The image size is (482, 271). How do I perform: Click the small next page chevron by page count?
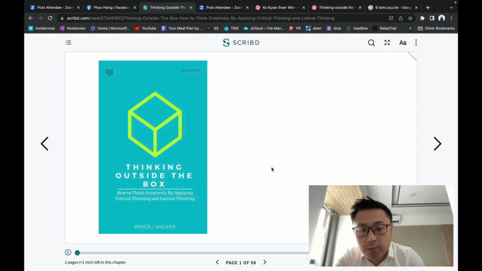265,263
